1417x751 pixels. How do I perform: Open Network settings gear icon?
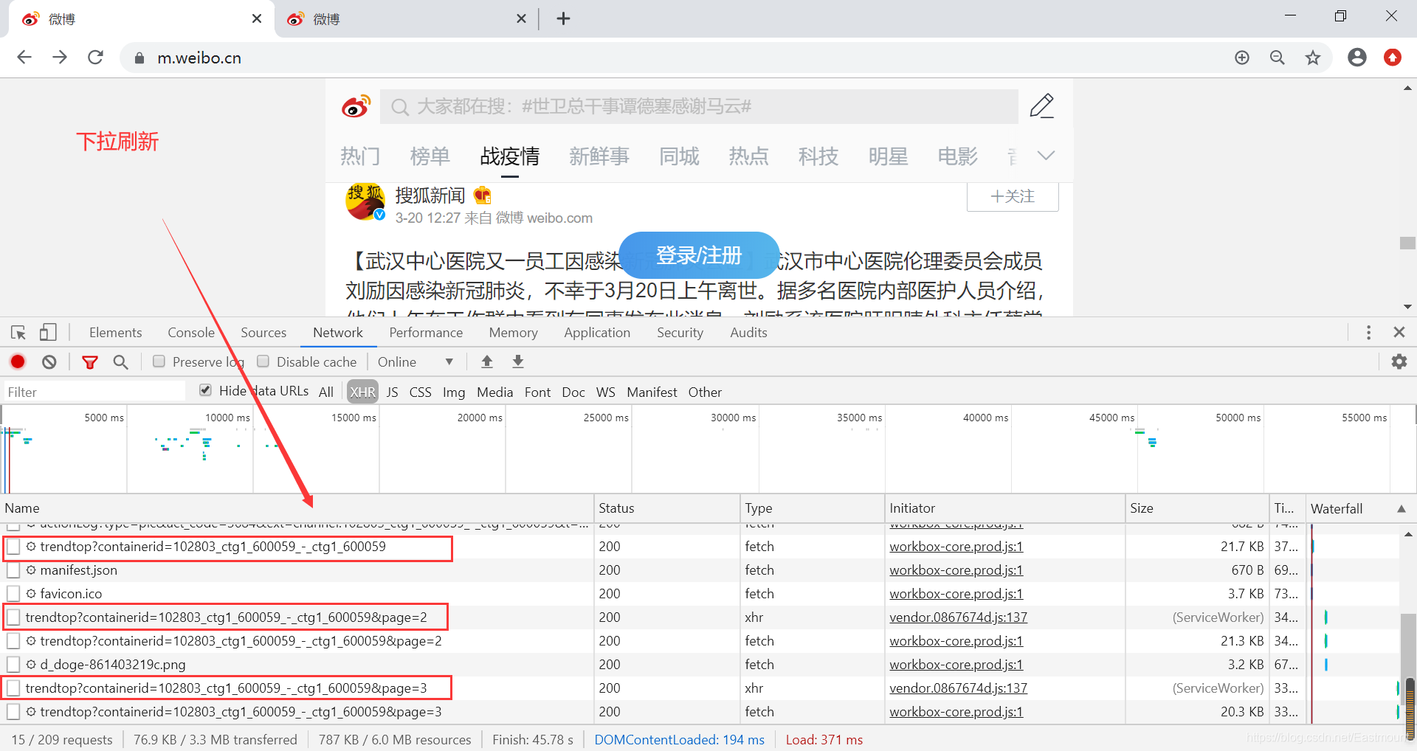(1399, 361)
